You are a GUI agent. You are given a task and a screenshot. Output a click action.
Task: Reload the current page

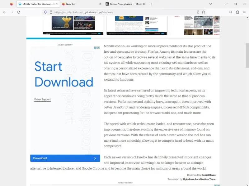coord(19,12)
